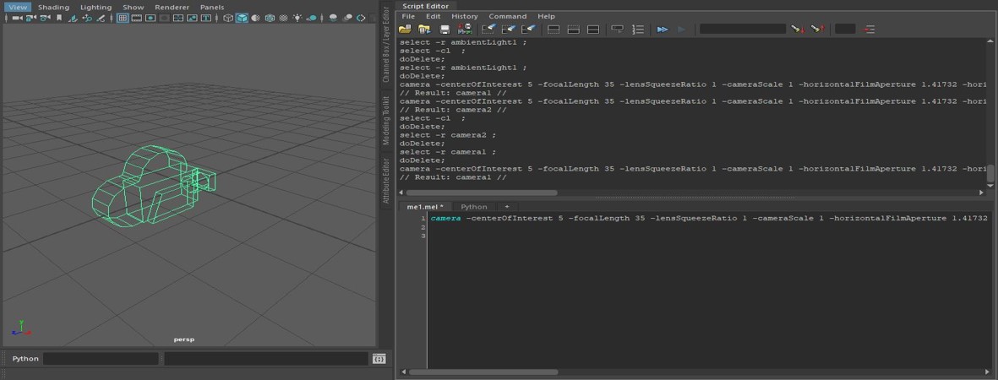The height and width of the screenshot is (380, 998).
Task: Open the Panels menu in viewport
Action: point(212,7)
